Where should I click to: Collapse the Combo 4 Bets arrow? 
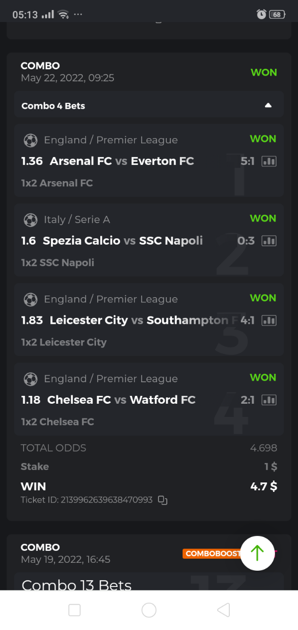[x=268, y=106]
